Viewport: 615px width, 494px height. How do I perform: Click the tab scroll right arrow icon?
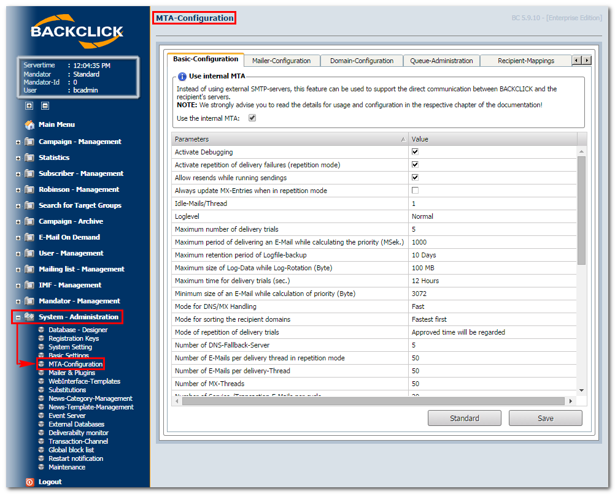587,60
